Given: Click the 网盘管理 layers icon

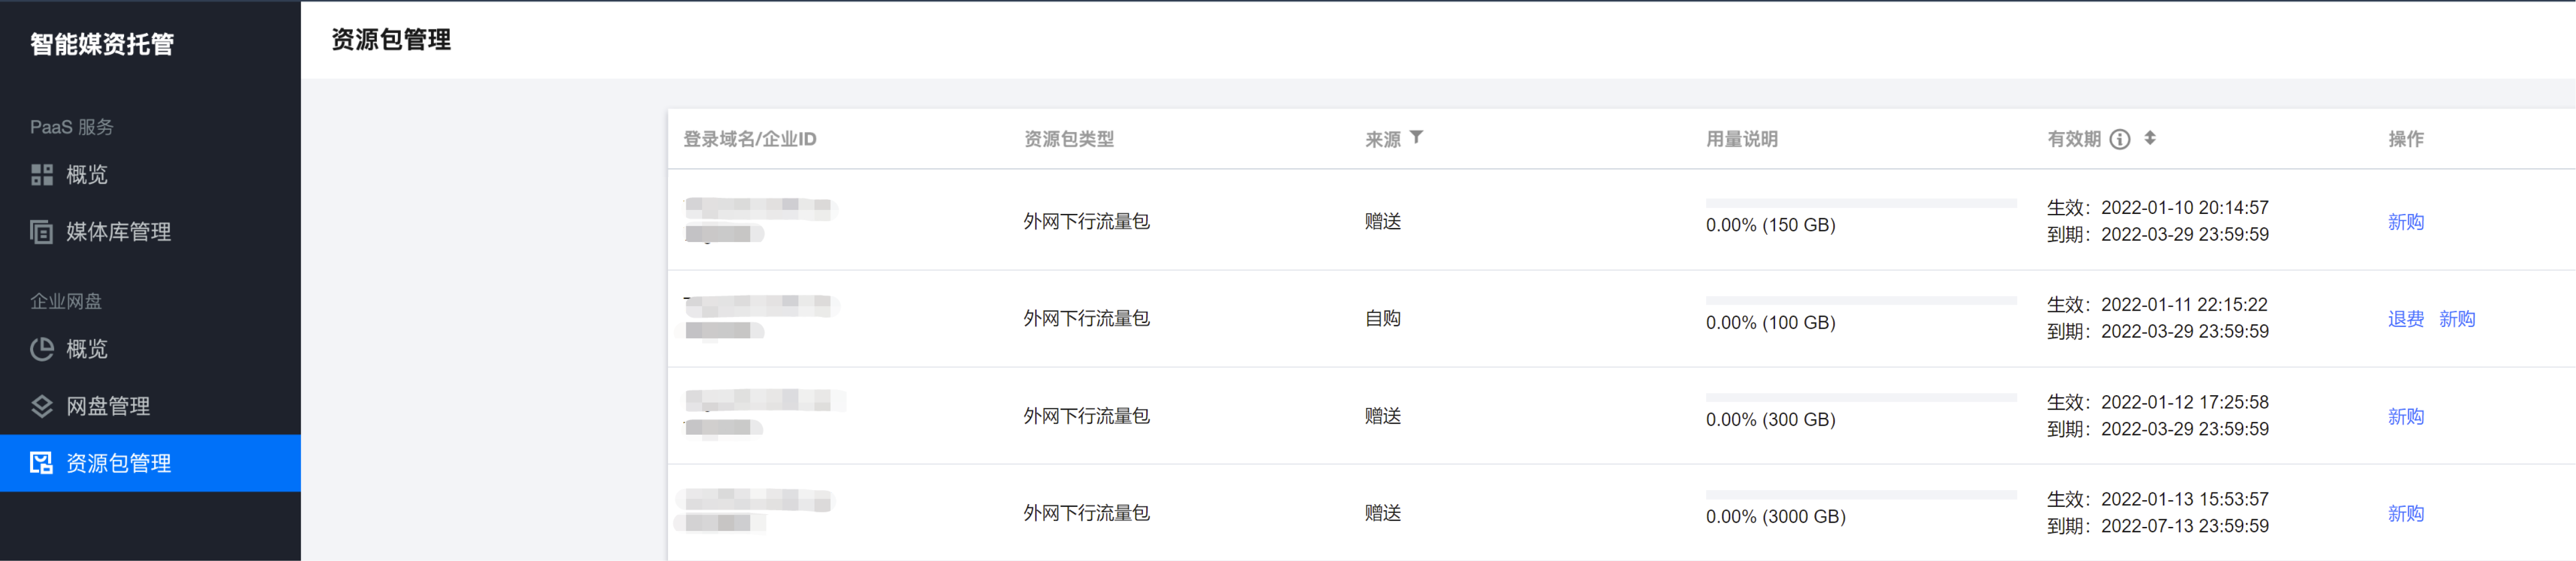Looking at the screenshot, I should [42, 406].
